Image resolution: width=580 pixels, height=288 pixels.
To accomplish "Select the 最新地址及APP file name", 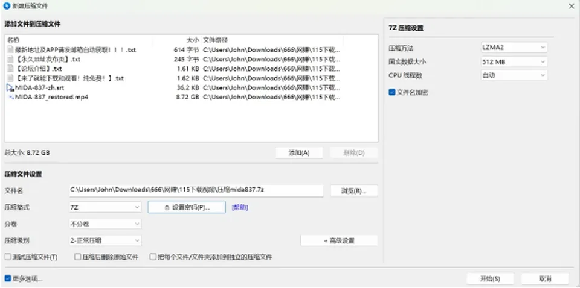I will pos(76,50).
